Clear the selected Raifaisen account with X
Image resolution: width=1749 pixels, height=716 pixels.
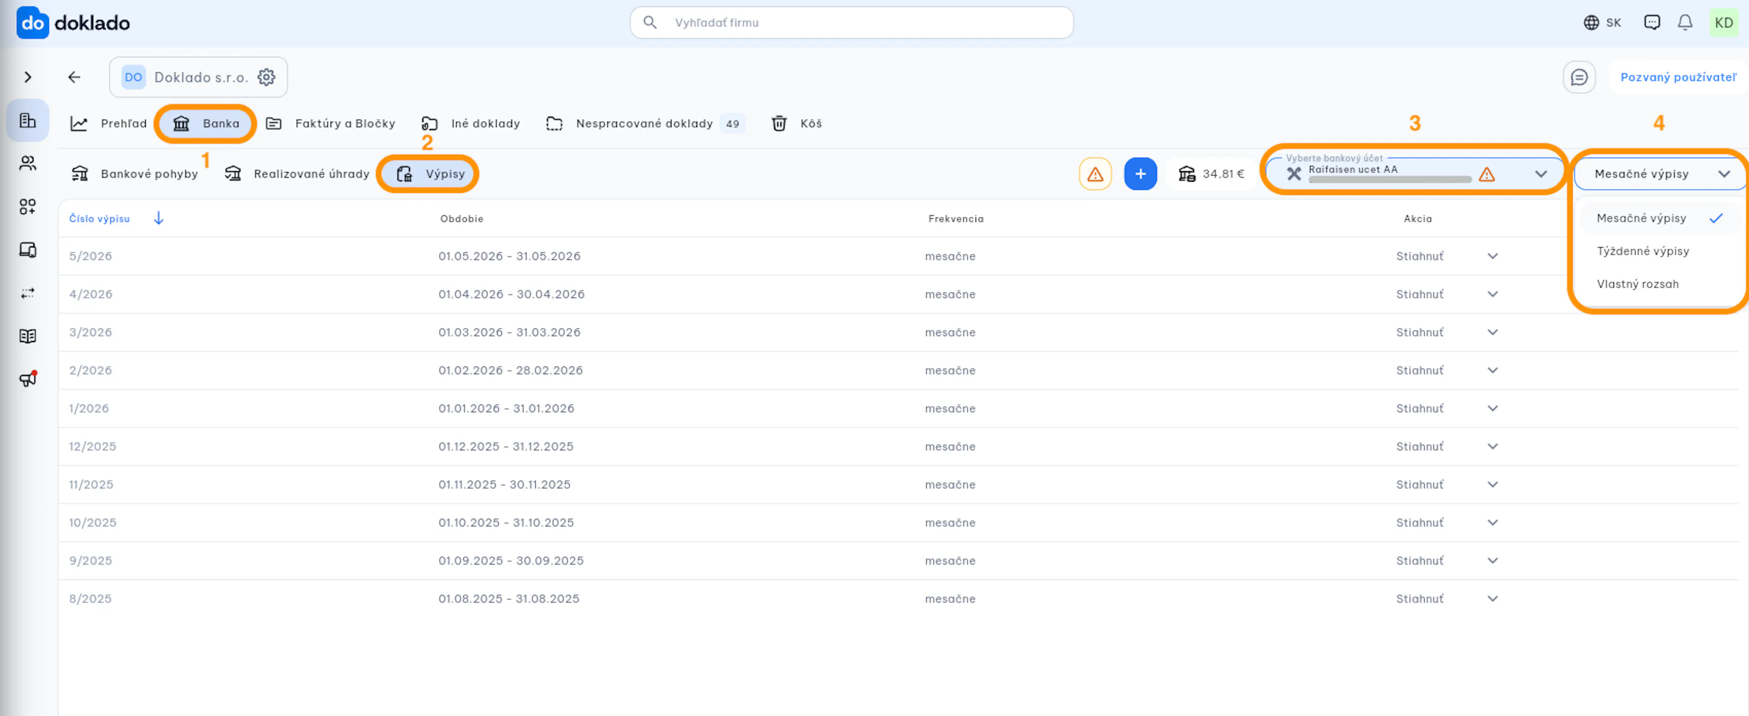1294,174
